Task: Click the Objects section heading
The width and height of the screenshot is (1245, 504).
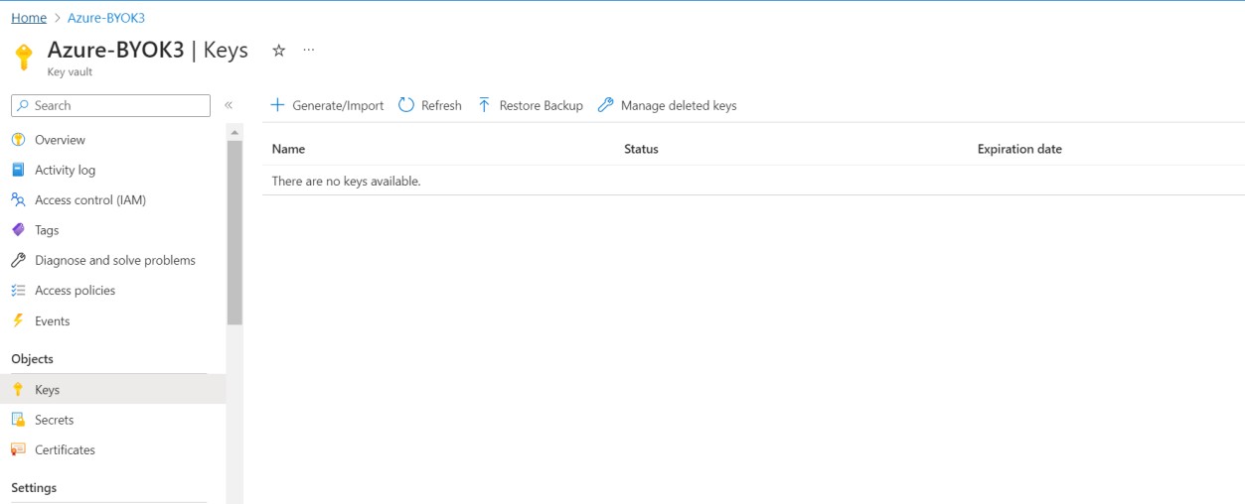Action: point(32,359)
